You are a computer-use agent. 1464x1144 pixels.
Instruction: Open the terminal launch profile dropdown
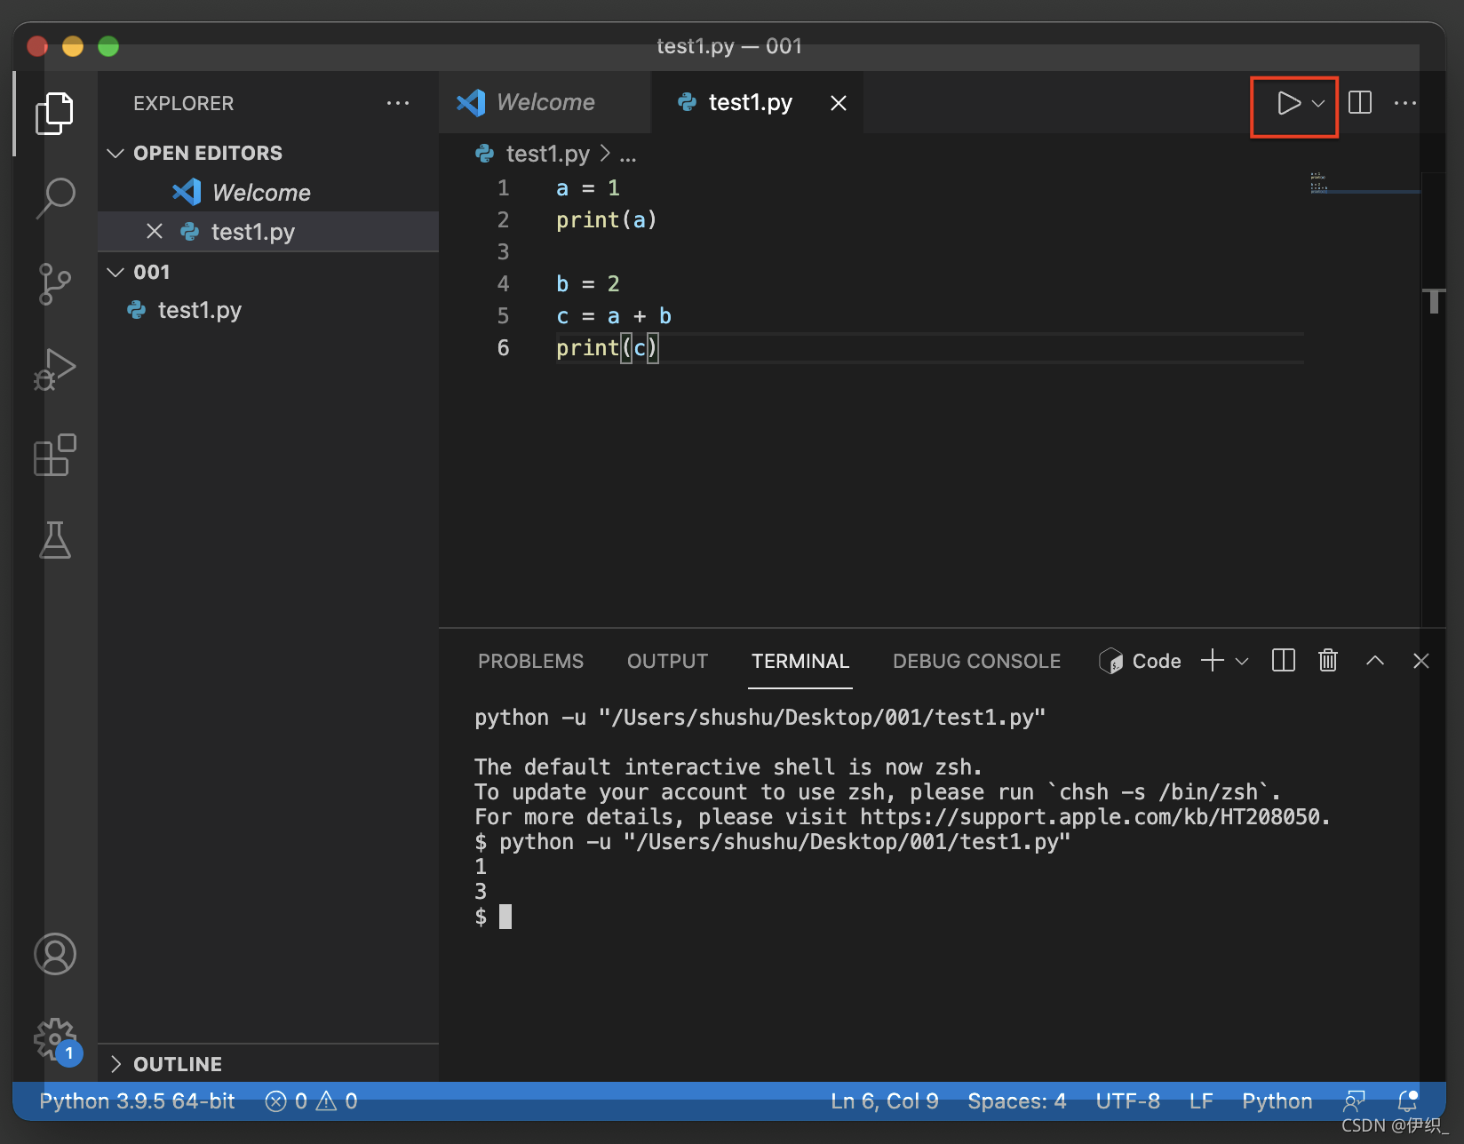[1243, 662]
